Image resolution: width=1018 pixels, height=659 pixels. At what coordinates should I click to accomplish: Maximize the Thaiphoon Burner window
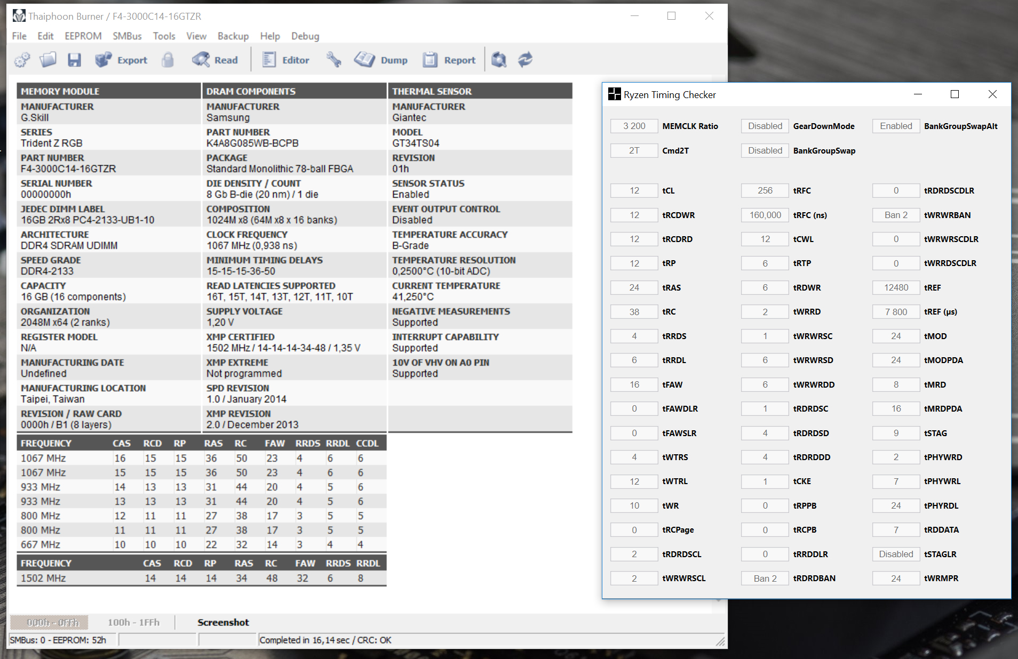click(x=672, y=16)
